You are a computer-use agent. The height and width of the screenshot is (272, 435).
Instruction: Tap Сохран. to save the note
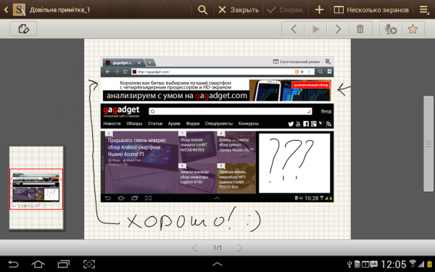[286, 10]
